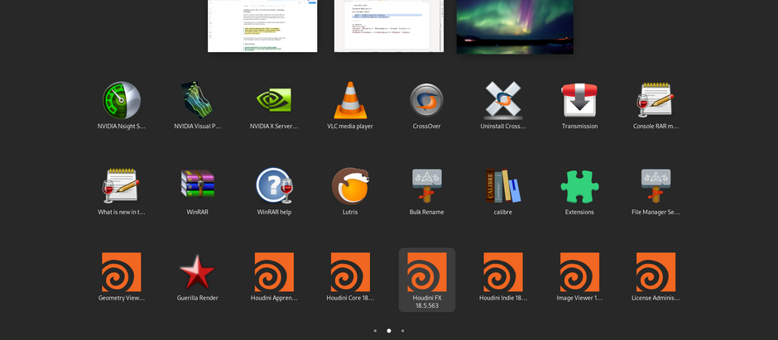778x340 pixels.
Task: Open Houdini License Administrator
Action: (656, 272)
